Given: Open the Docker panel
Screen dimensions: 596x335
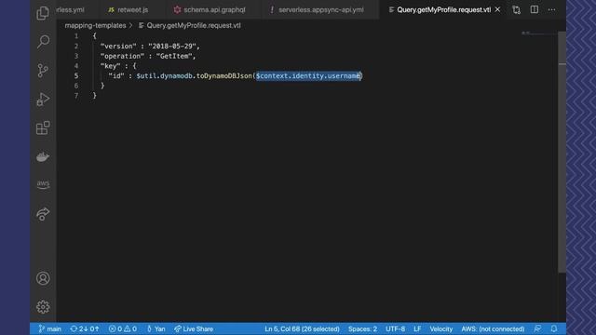Looking at the screenshot, I should (x=43, y=156).
